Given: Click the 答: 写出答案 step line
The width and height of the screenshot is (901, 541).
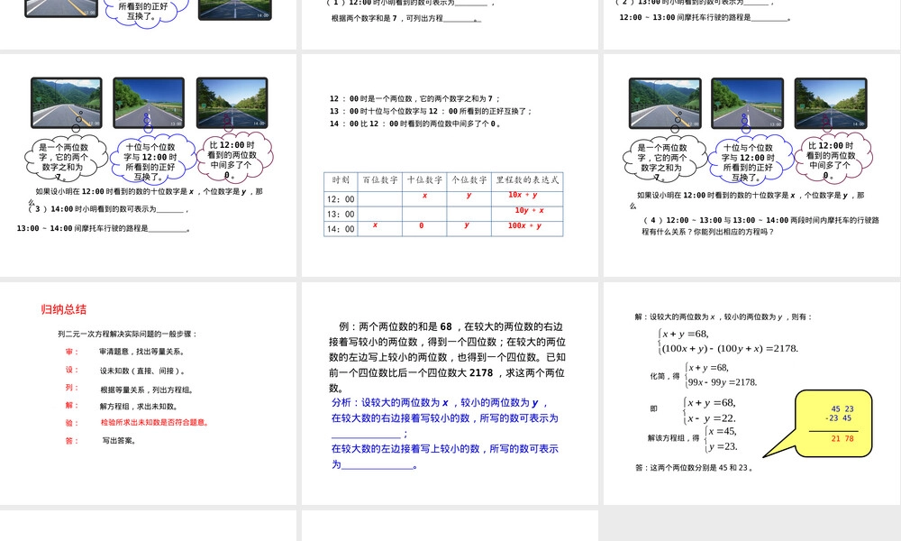Looking at the screenshot, I should (x=101, y=441).
